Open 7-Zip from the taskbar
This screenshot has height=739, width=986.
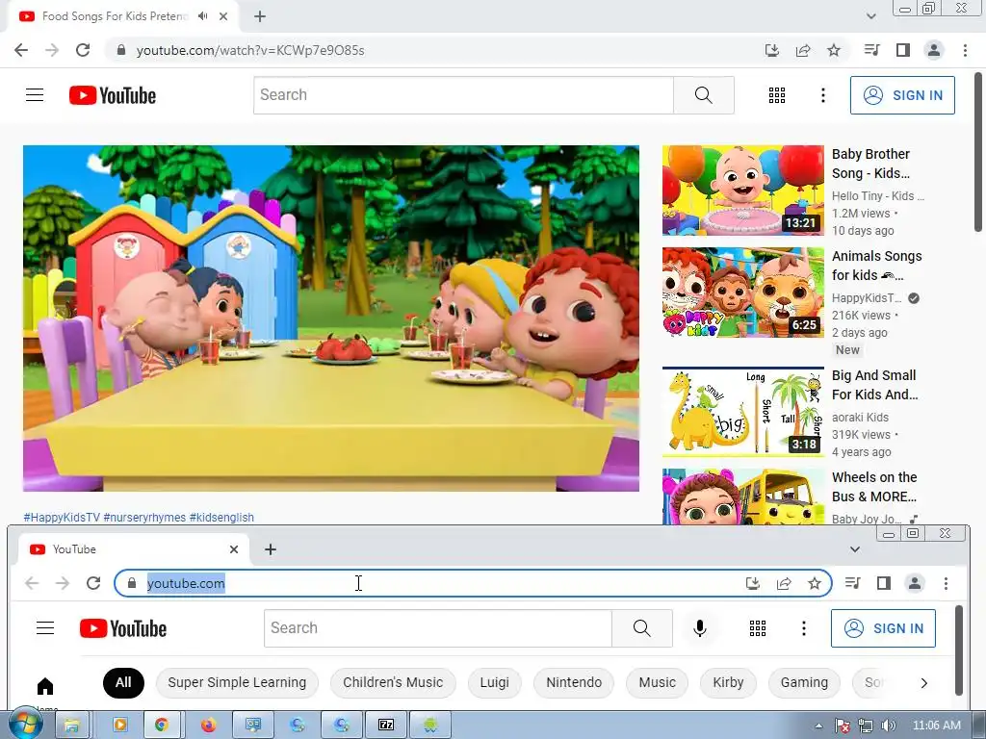click(385, 726)
